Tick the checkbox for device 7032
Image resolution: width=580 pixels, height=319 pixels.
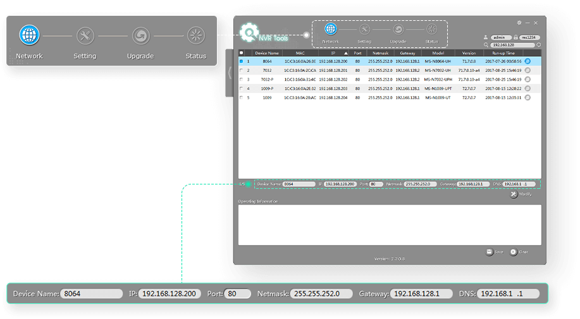click(x=241, y=71)
